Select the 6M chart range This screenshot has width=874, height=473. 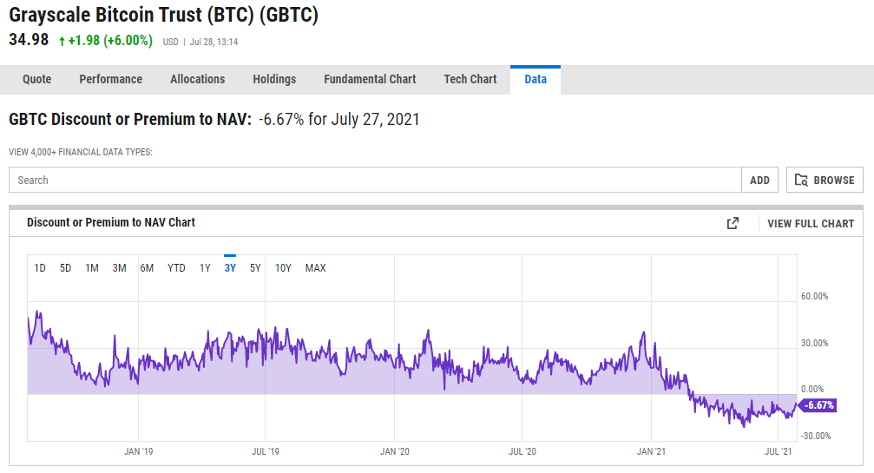pos(147,268)
